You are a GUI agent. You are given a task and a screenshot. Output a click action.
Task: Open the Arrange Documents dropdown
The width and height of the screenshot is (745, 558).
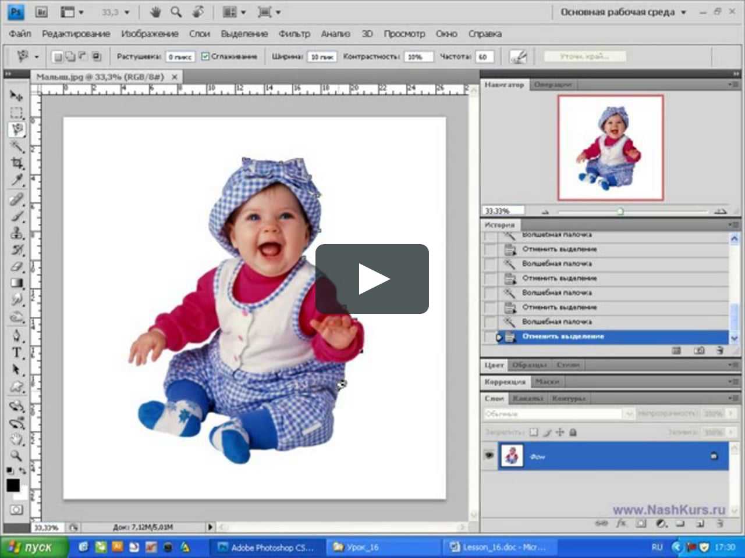tap(235, 12)
